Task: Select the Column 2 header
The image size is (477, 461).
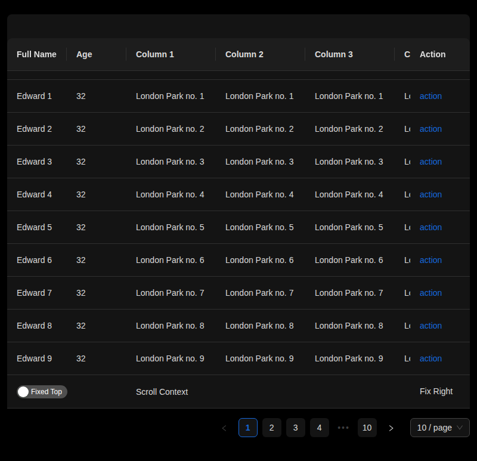Action: pos(244,54)
